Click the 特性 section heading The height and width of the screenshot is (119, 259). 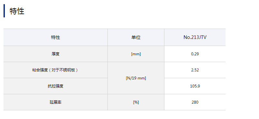[17, 11]
